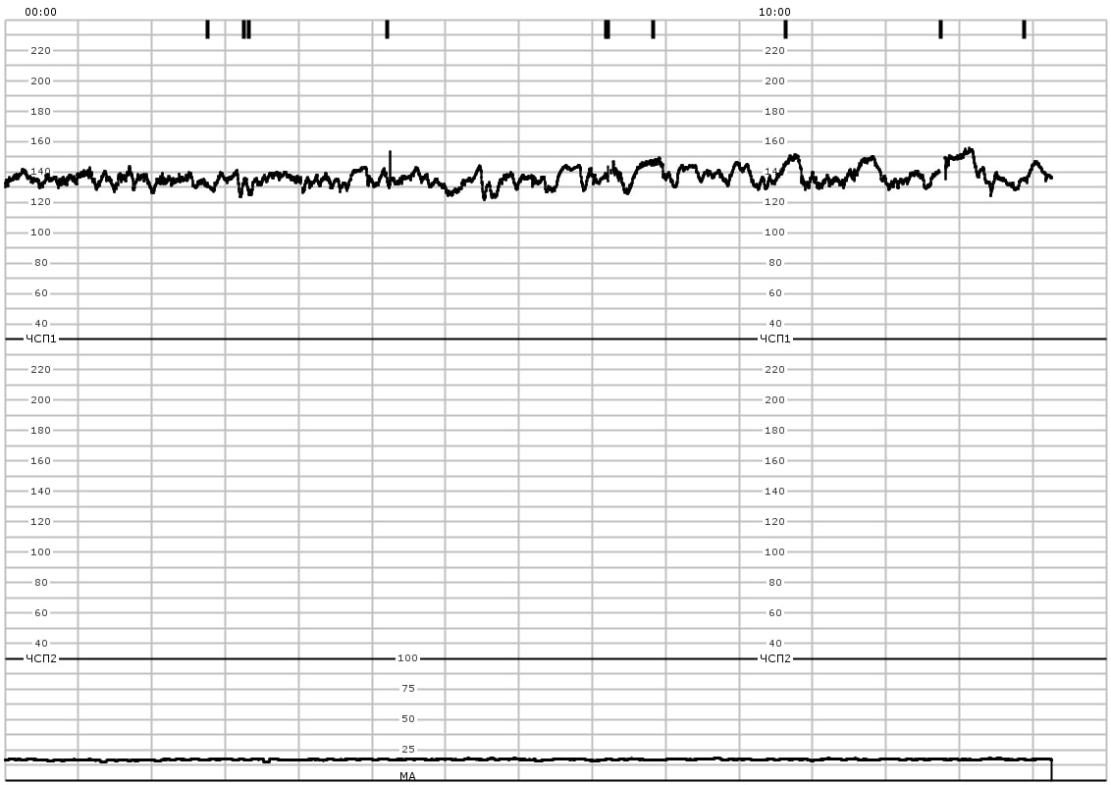
Task: Select the last event marker on the top strip
Action: 1024,29
